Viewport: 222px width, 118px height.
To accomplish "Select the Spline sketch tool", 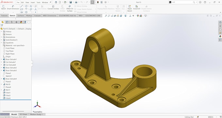I will (x=31, y=6).
